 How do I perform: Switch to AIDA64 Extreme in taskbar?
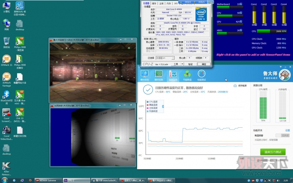pos(48,180)
